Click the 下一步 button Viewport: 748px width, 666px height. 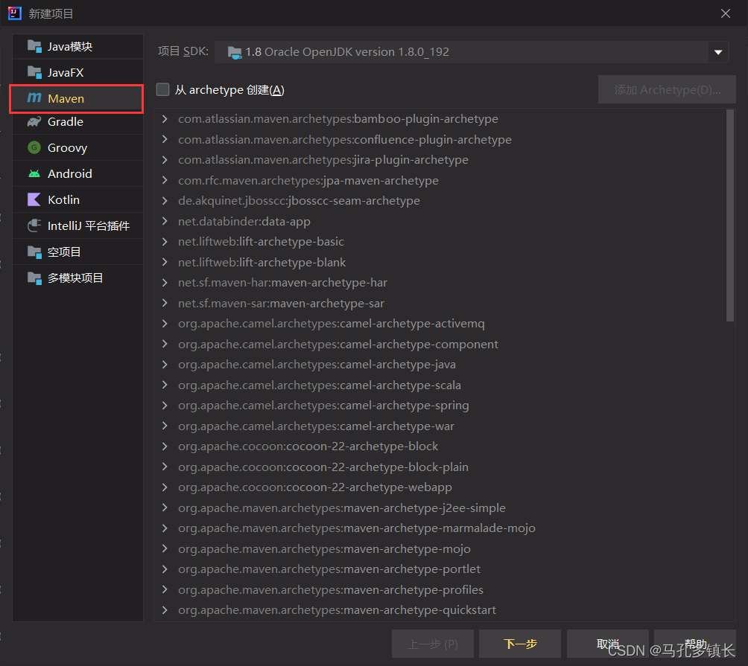tap(520, 644)
